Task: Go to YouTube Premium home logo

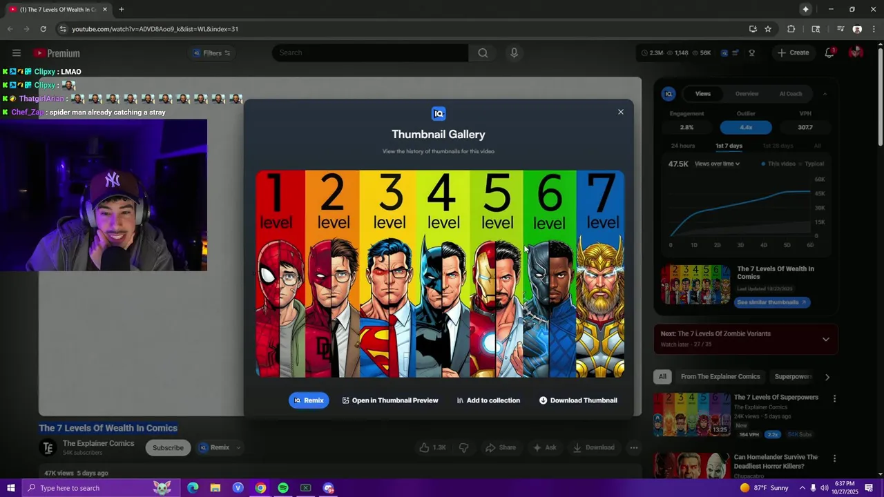Action: pos(57,53)
